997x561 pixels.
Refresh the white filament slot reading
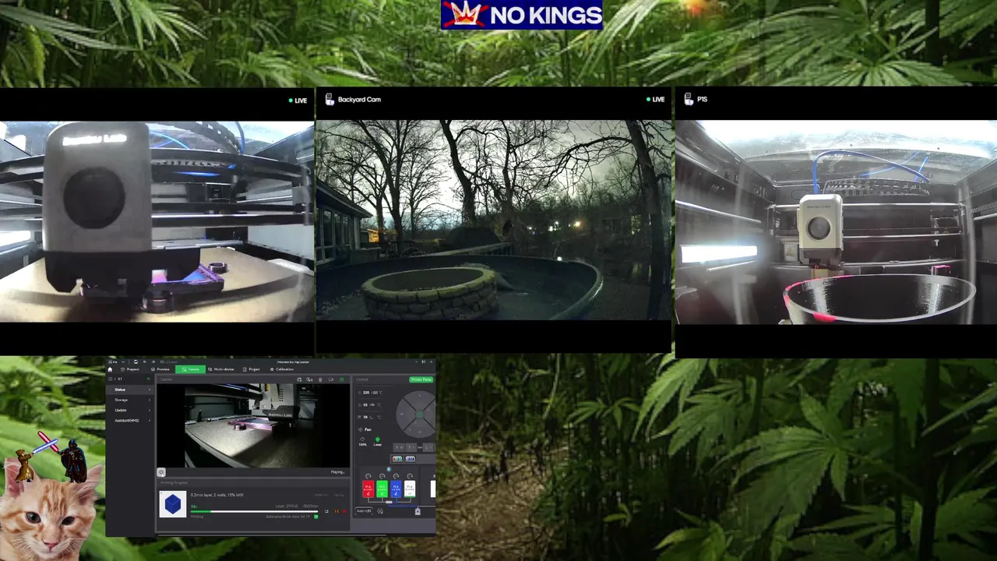tap(410, 476)
